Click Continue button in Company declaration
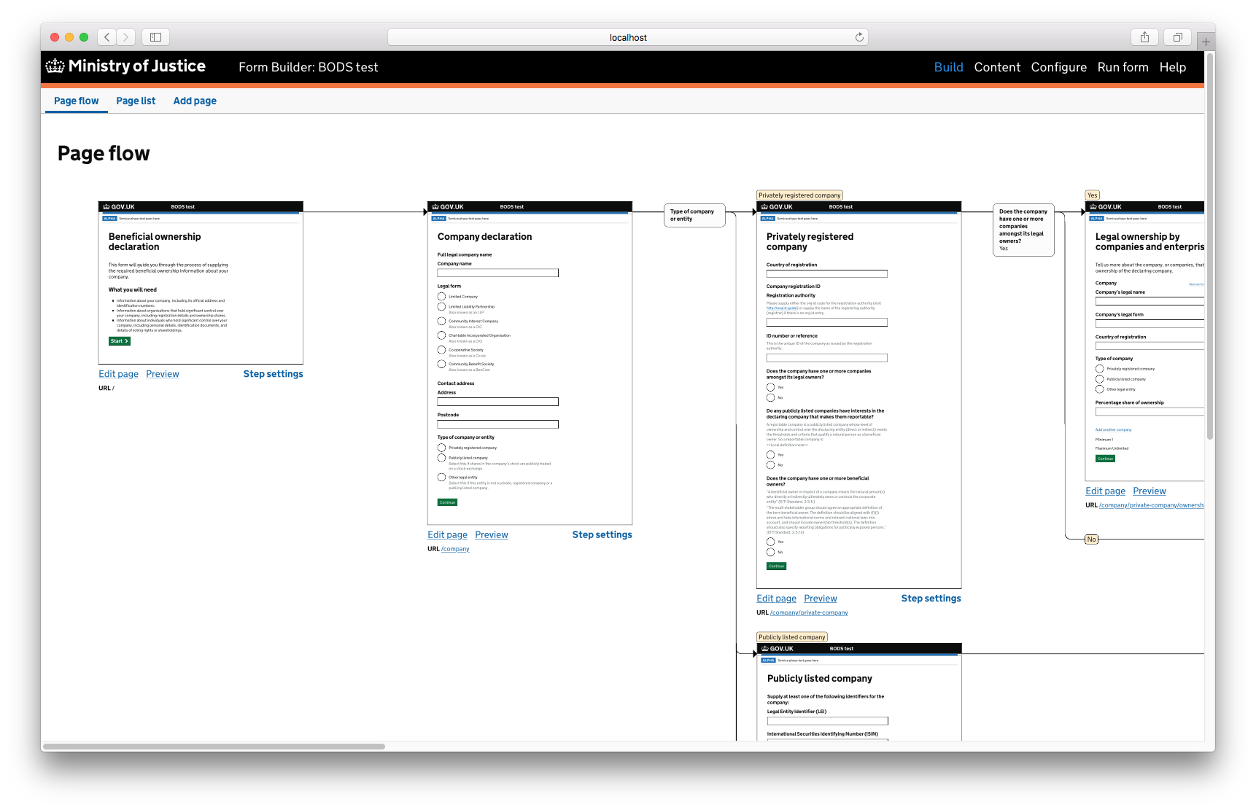The width and height of the screenshot is (1256, 810). point(447,502)
